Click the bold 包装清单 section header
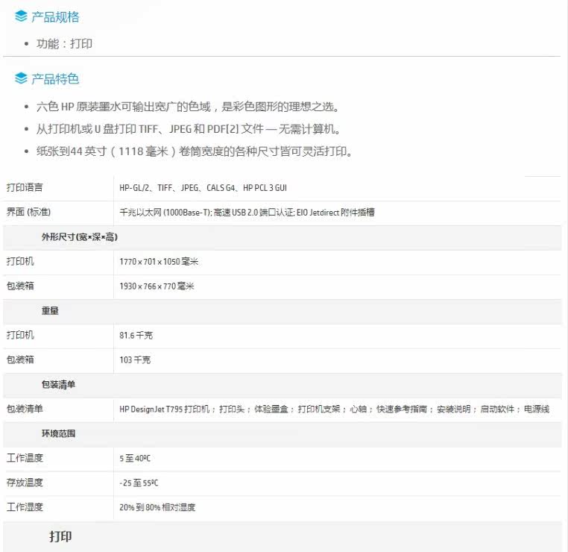The image size is (568, 552). 58,384
